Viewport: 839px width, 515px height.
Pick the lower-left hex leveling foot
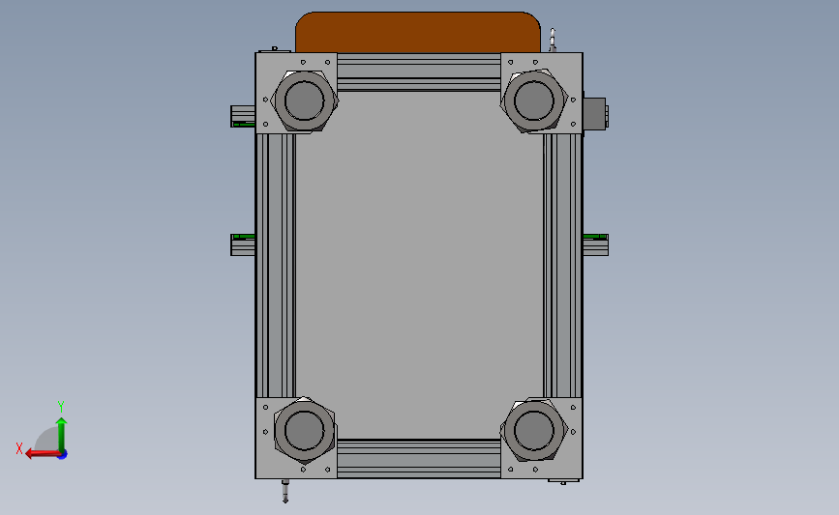[305, 430]
